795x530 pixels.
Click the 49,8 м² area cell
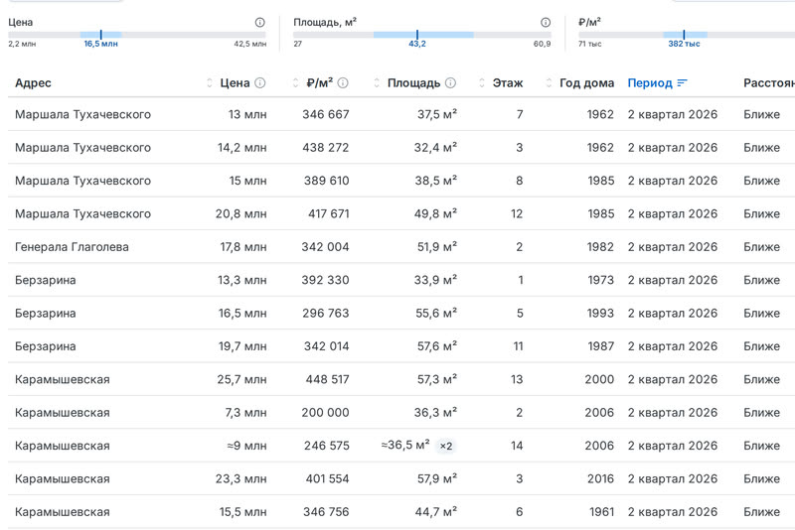click(435, 213)
